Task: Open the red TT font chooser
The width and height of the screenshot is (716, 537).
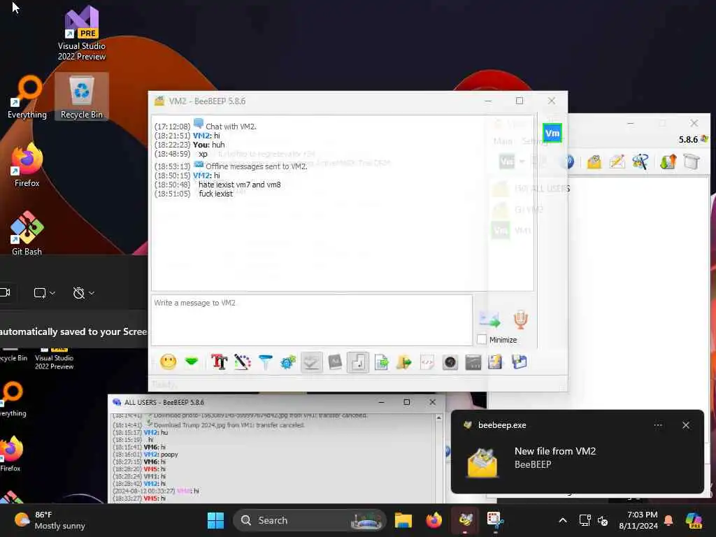Action: point(219,362)
